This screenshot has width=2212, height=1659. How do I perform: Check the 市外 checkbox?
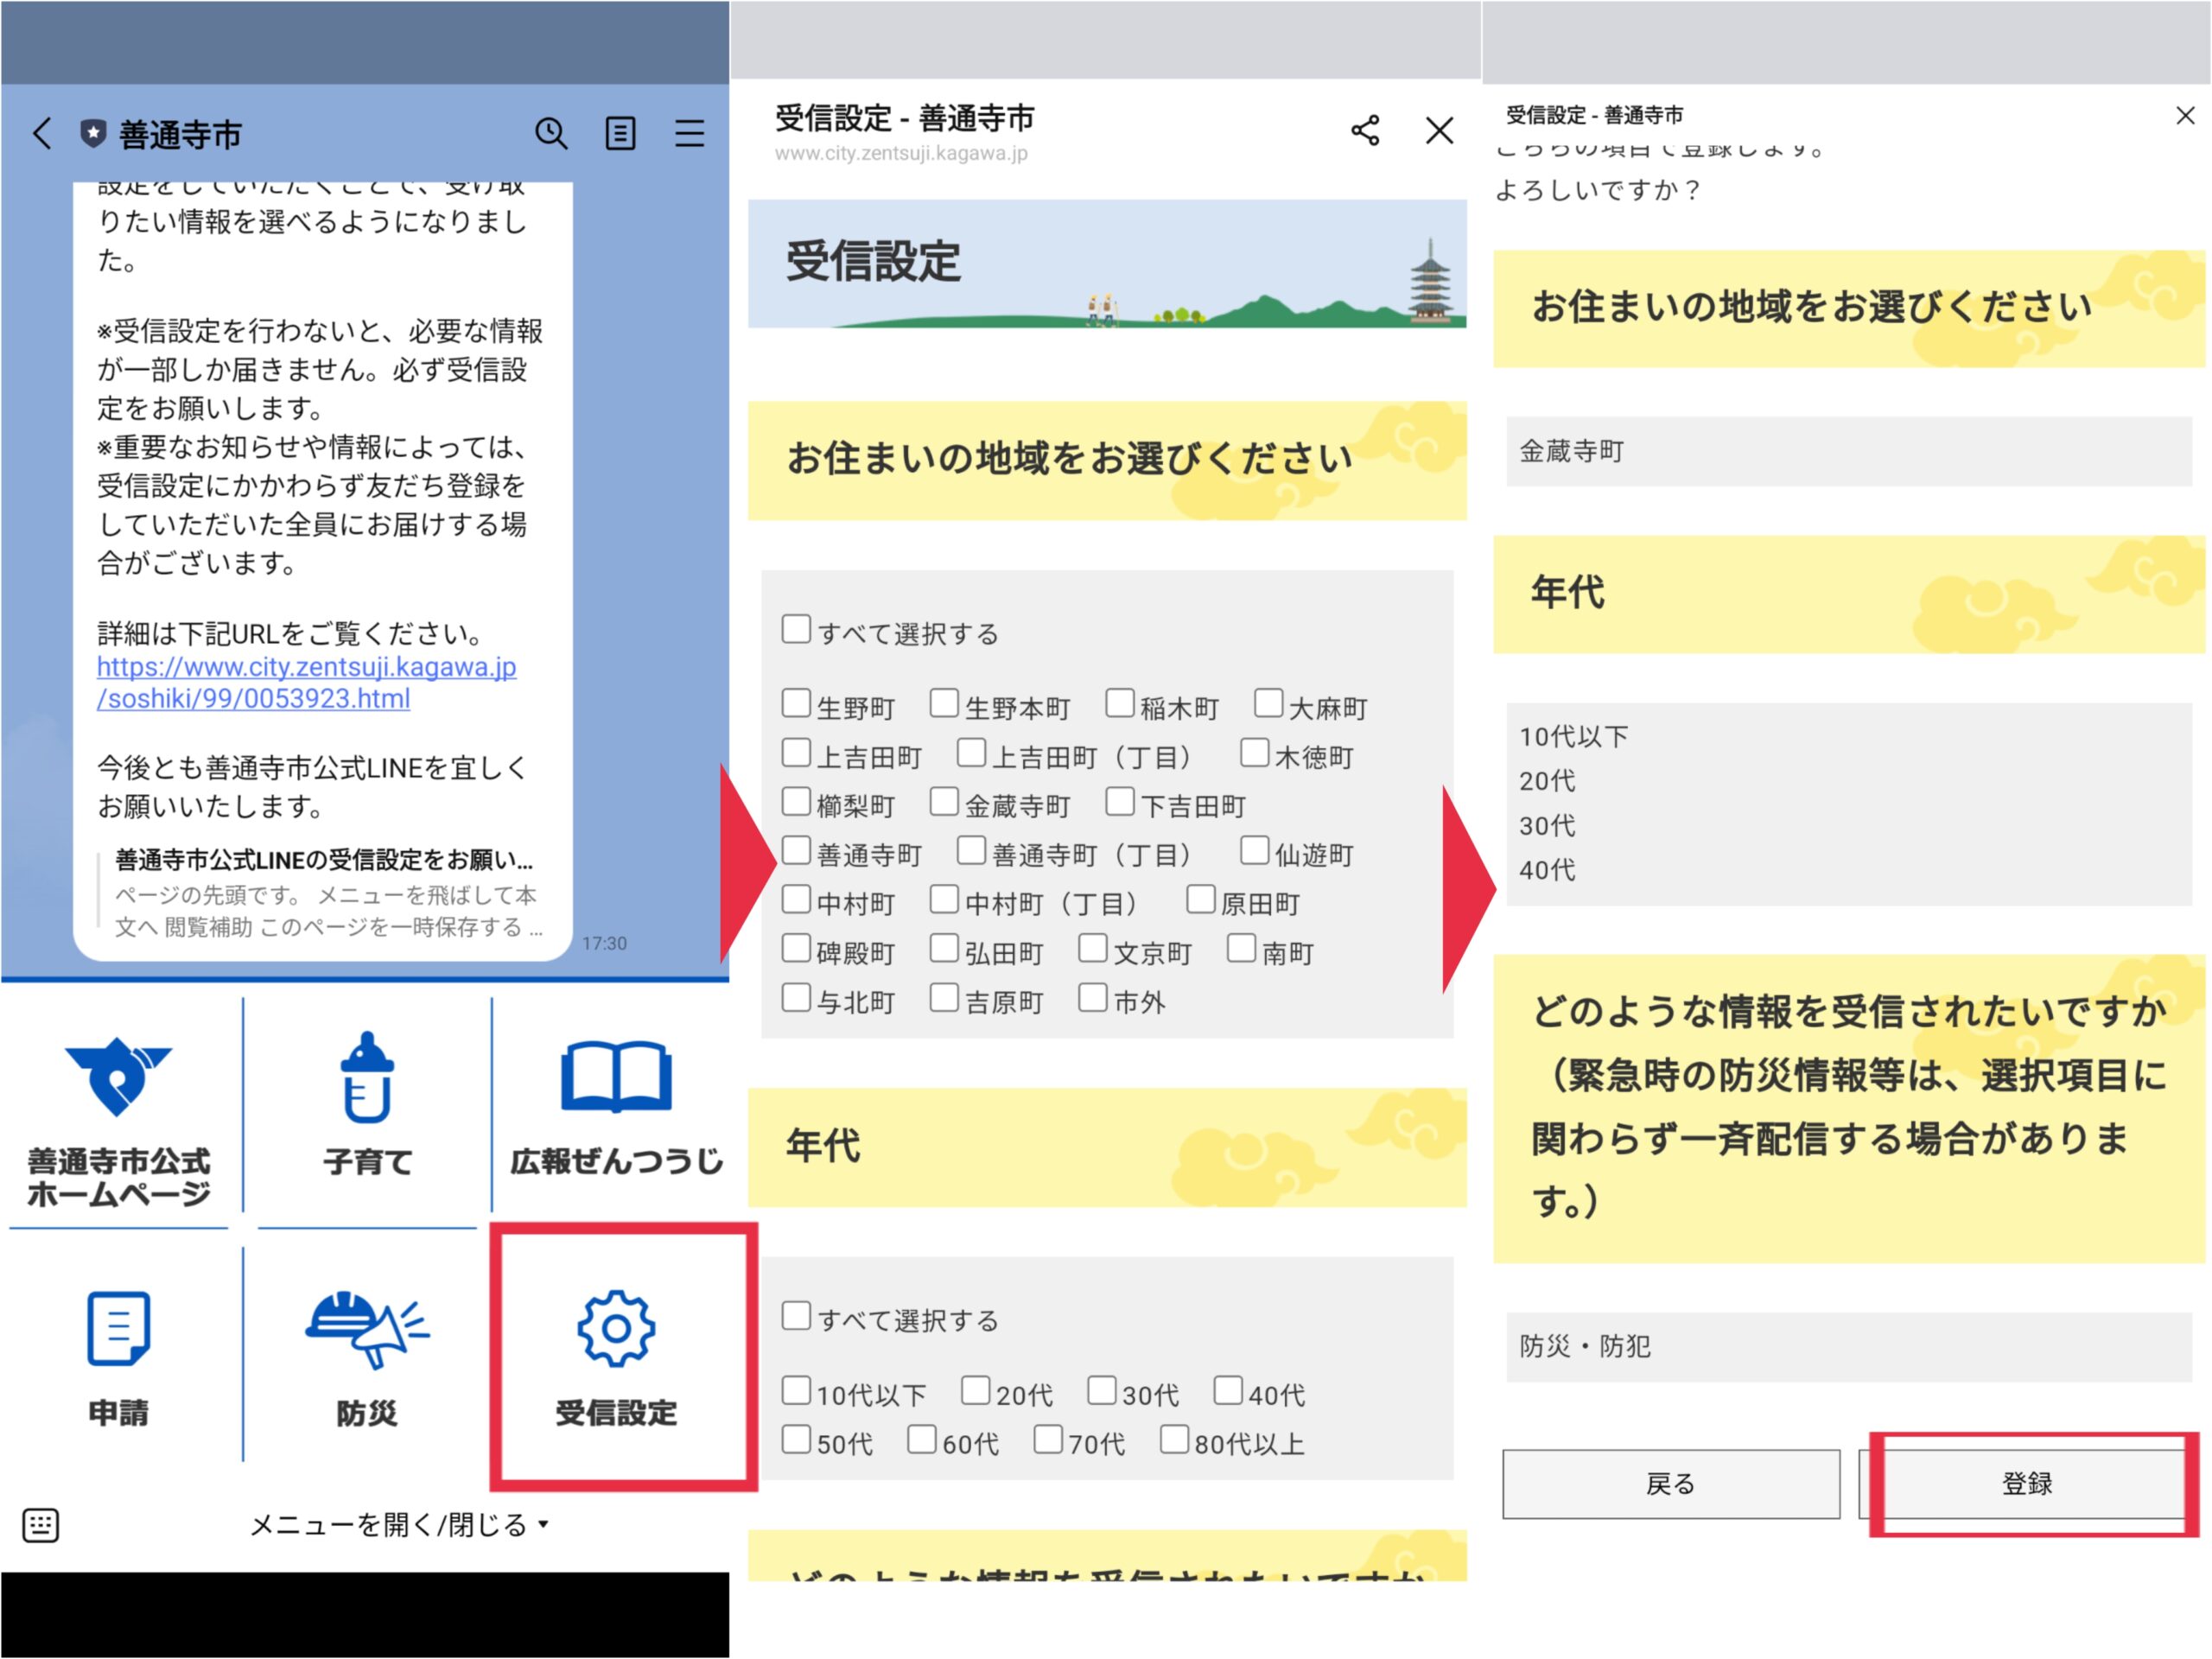click(x=1093, y=997)
